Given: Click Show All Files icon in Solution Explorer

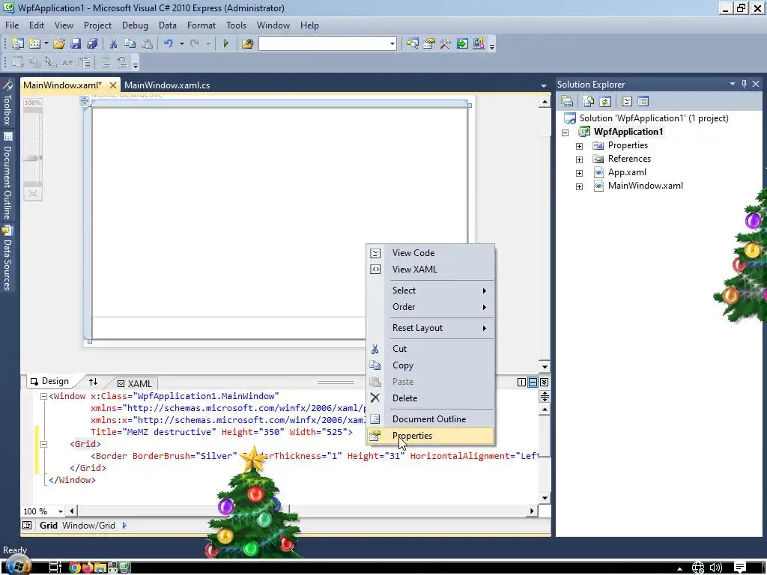Looking at the screenshot, I should point(589,101).
